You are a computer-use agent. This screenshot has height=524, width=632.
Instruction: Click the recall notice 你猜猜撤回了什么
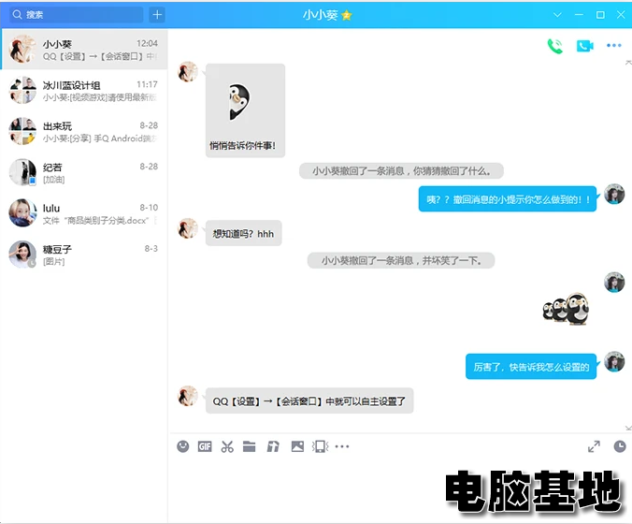click(401, 171)
